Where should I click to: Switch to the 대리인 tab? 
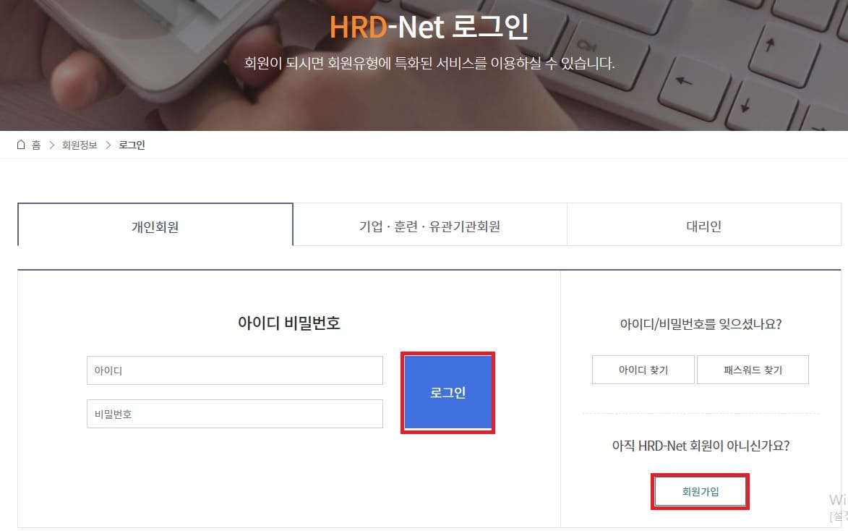tap(703, 225)
